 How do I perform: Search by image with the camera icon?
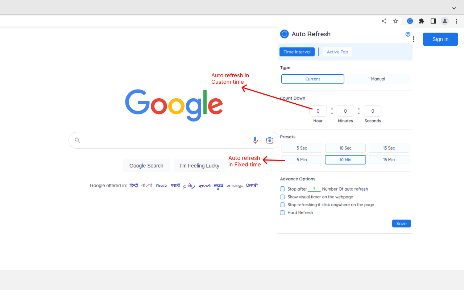tap(270, 140)
